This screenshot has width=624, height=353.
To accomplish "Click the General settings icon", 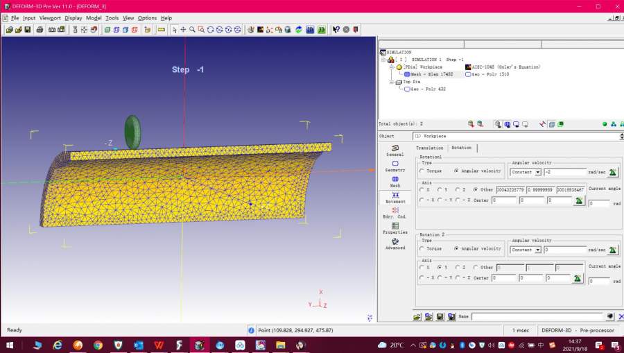I will 395,149.
